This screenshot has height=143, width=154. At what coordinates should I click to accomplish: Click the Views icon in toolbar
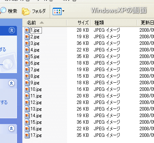tap(57, 11)
